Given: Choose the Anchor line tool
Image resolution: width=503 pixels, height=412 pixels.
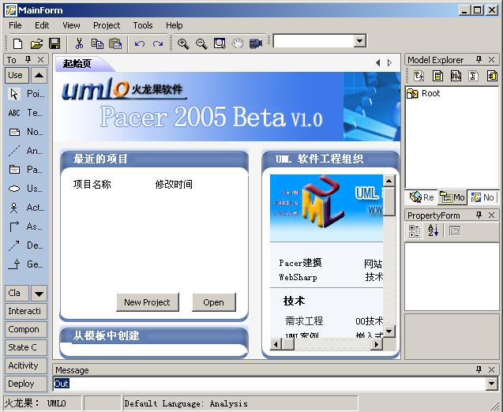Looking at the screenshot, I should click(26, 151).
